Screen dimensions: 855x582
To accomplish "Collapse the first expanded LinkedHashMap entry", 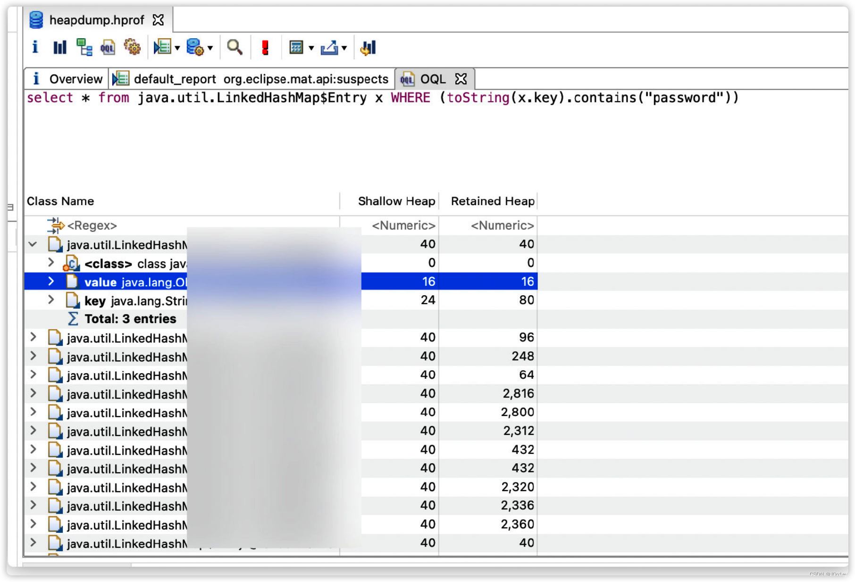I will (33, 244).
